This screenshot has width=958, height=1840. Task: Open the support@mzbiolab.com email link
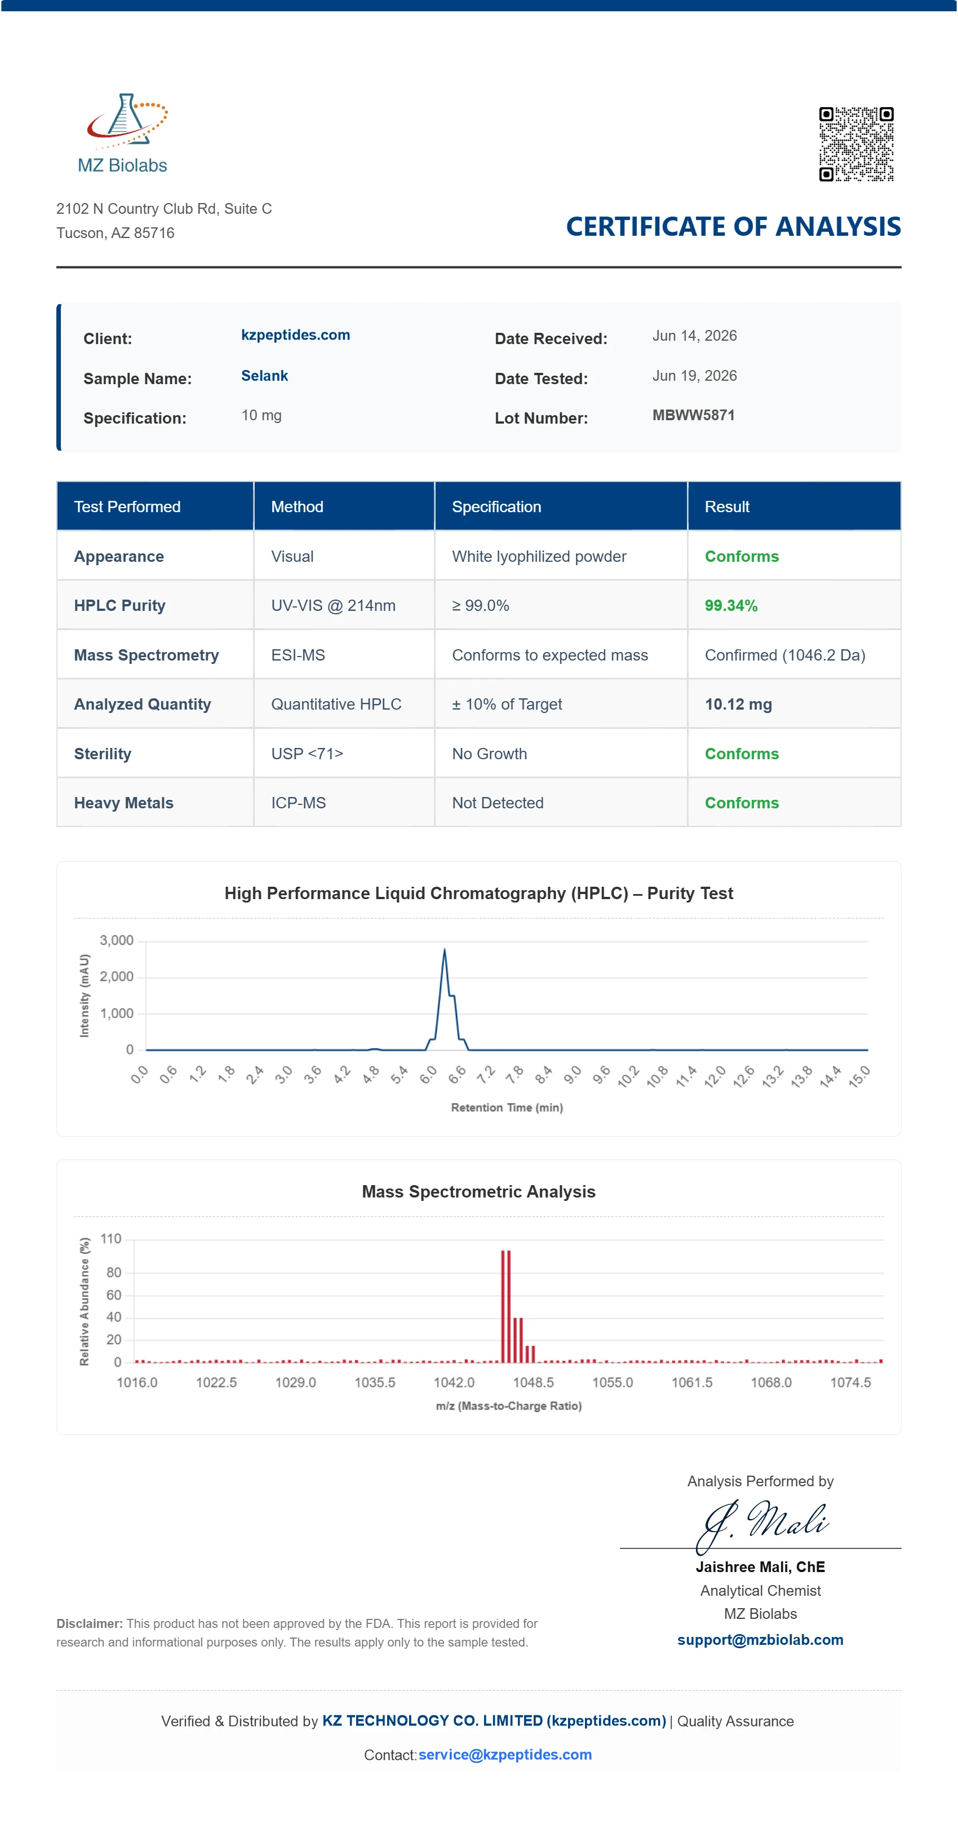(x=760, y=1639)
